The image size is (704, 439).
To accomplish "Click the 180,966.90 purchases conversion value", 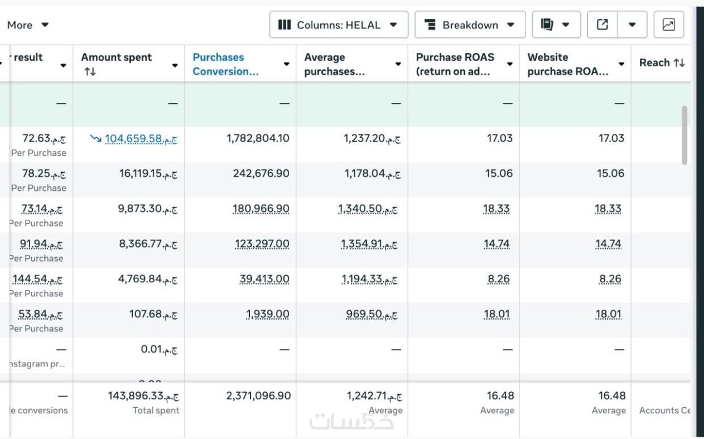I will pyautogui.click(x=261, y=209).
